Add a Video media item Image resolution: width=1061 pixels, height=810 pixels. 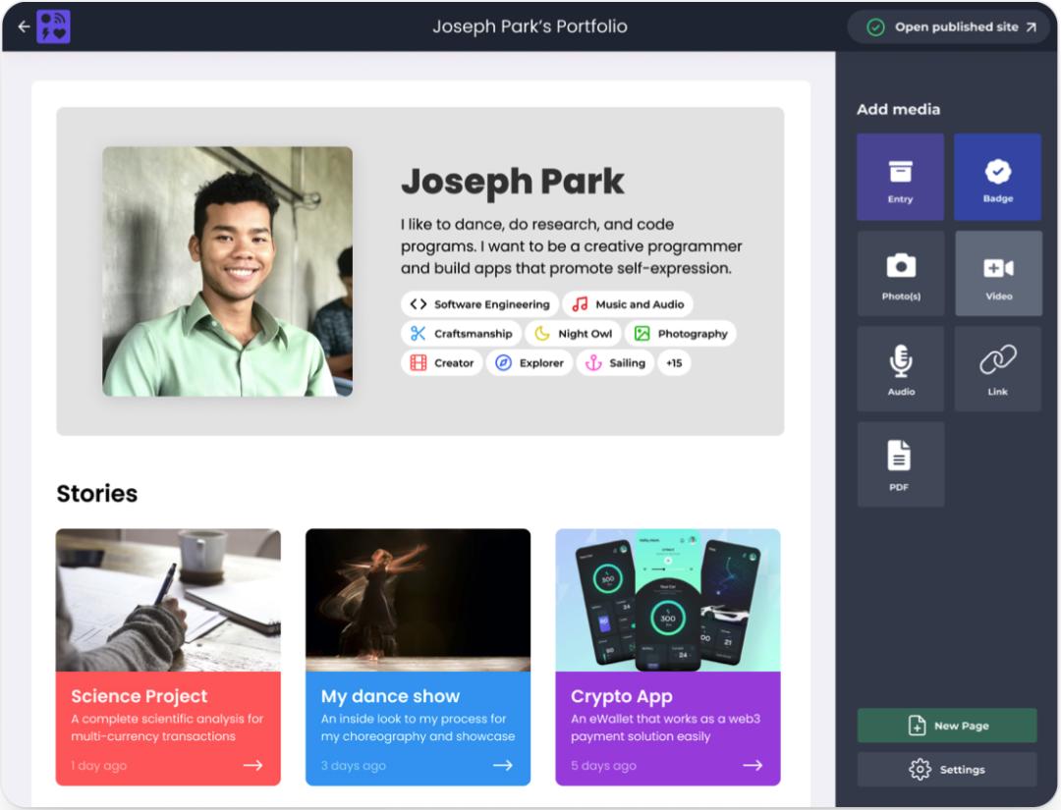[x=998, y=273]
